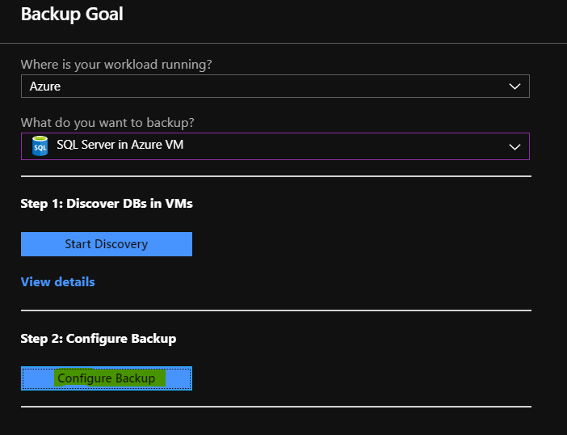Click the 'Where is your workload running?' label

coord(116,65)
